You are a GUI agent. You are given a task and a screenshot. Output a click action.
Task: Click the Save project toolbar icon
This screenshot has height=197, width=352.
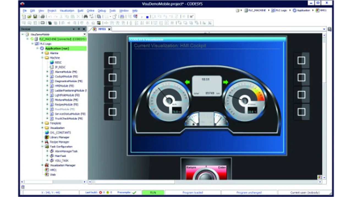click(35, 17)
